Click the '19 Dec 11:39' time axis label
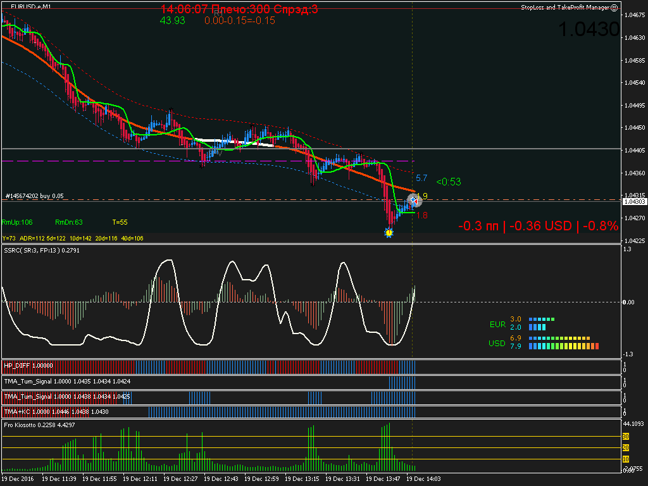 pos(59,479)
